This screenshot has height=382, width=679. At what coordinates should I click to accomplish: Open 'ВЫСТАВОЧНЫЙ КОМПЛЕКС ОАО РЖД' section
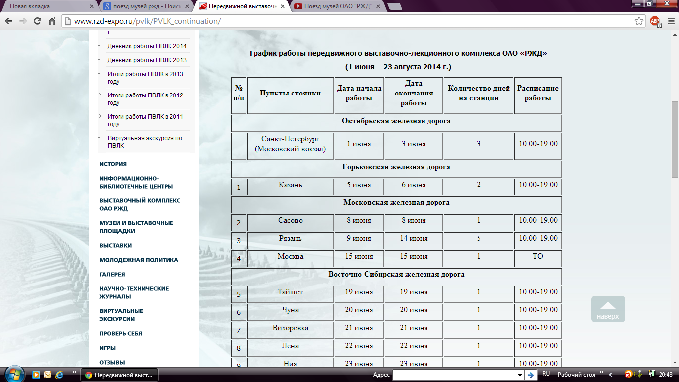[x=140, y=204]
